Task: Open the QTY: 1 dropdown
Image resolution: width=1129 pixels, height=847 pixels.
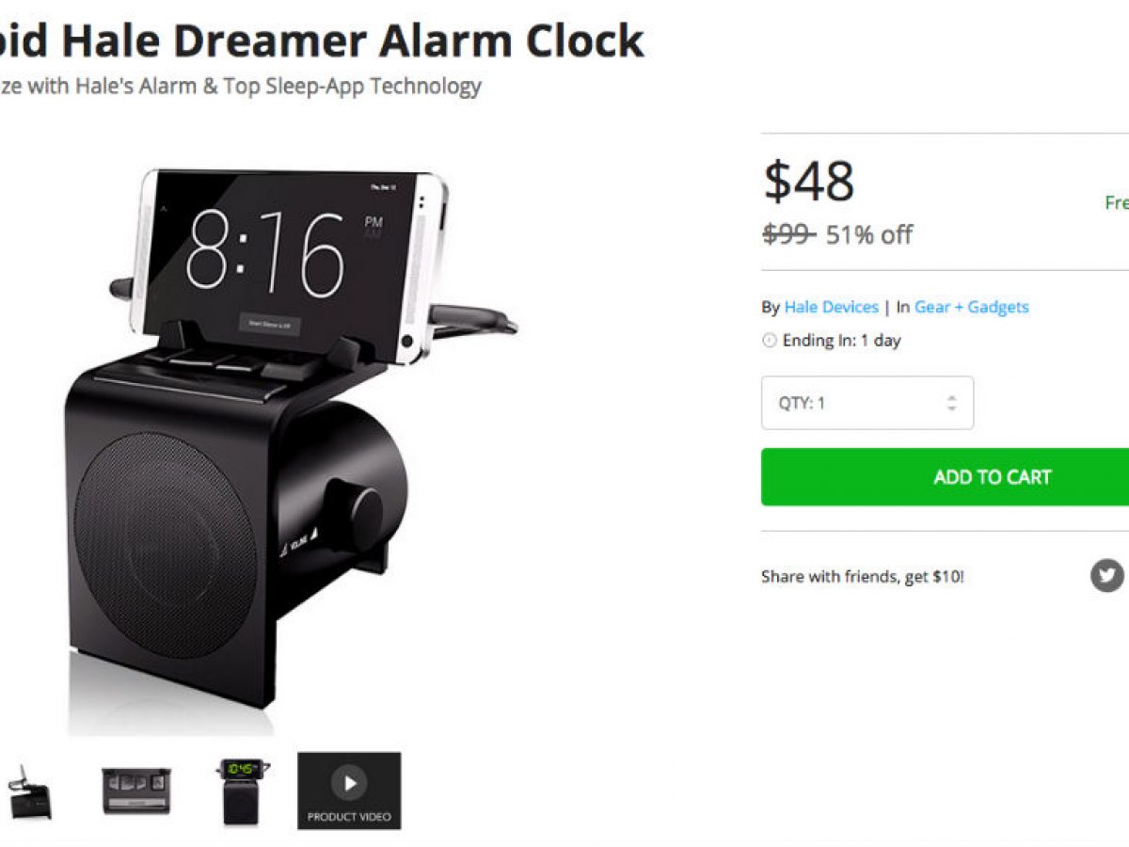Action: click(867, 403)
